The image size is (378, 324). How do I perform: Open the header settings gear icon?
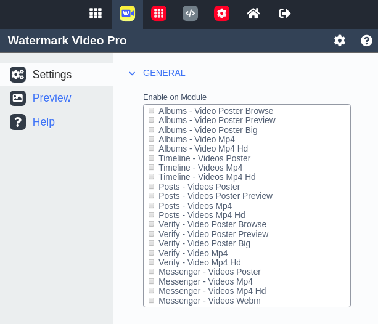click(x=340, y=41)
